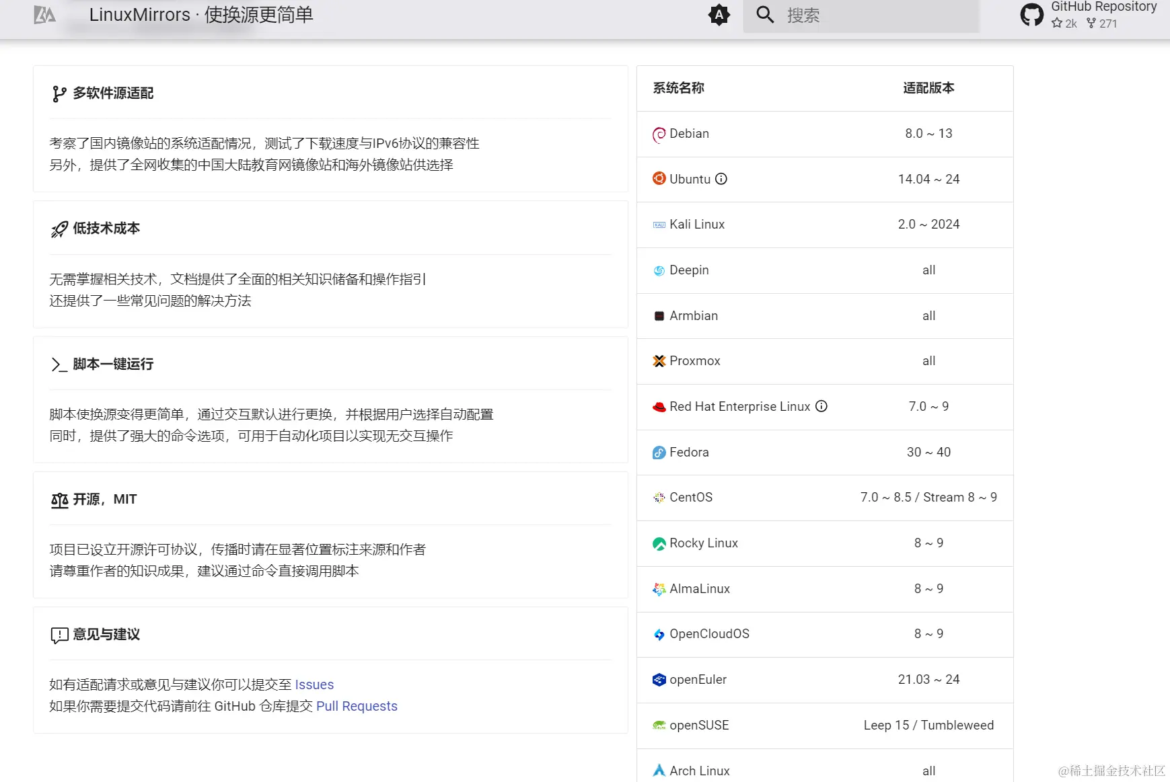Viewport: 1170px width, 782px height.
Task: Click the 意见与建议 card heading
Action: tap(106, 635)
